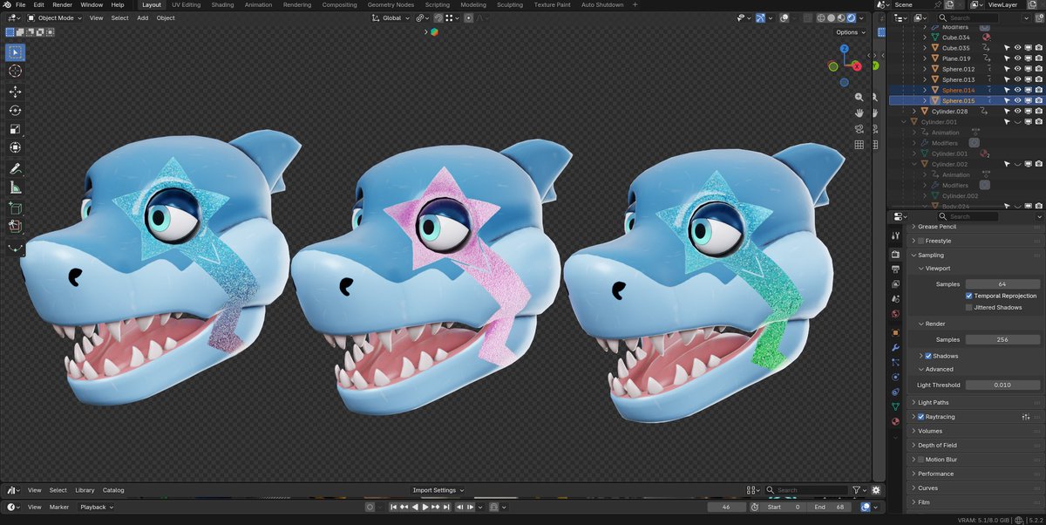Image resolution: width=1046 pixels, height=525 pixels.
Task: Switch to Geometry Nodes workspace
Action: pos(391,4)
